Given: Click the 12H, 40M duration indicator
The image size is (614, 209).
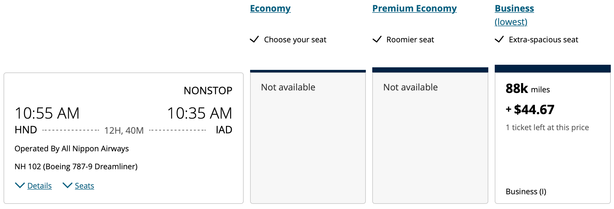Looking at the screenshot, I should [123, 130].
